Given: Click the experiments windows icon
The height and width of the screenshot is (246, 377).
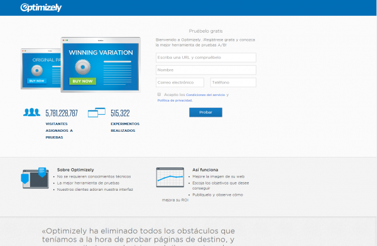Looking at the screenshot, I should (97, 112).
